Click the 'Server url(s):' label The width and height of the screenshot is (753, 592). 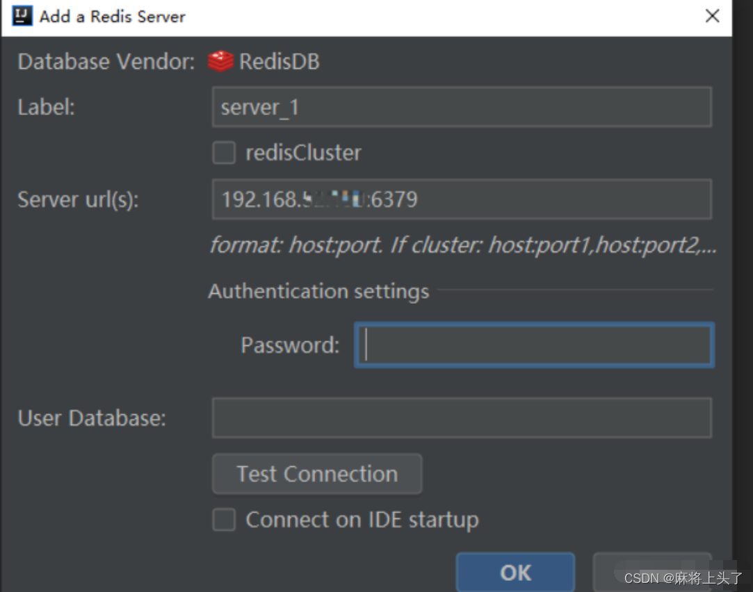(79, 199)
